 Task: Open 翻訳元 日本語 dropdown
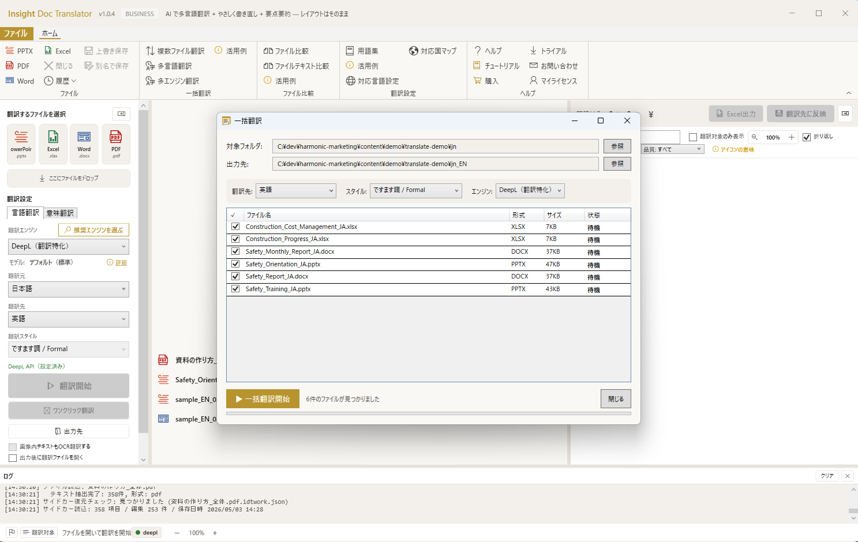click(69, 289)
